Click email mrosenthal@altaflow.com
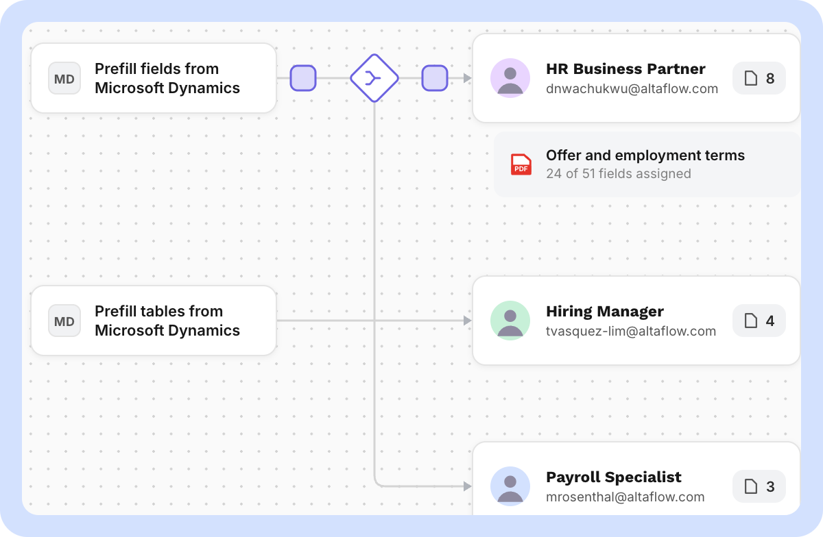Image resolution: width=823 pixels, height=537 pixels. coord(625,497)
